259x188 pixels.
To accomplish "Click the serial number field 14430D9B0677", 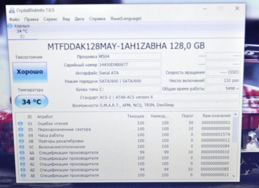I will click(x=129, y=65).
